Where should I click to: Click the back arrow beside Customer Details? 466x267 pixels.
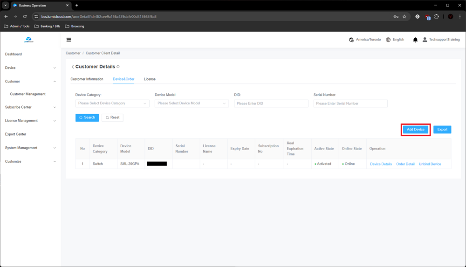point(72,67)
